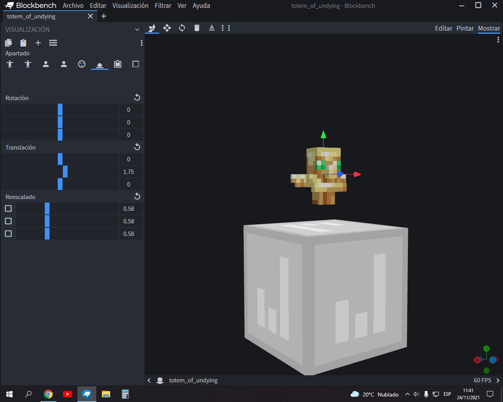
Task: Click the GUI display slot icon
Action: click(136, 64)
